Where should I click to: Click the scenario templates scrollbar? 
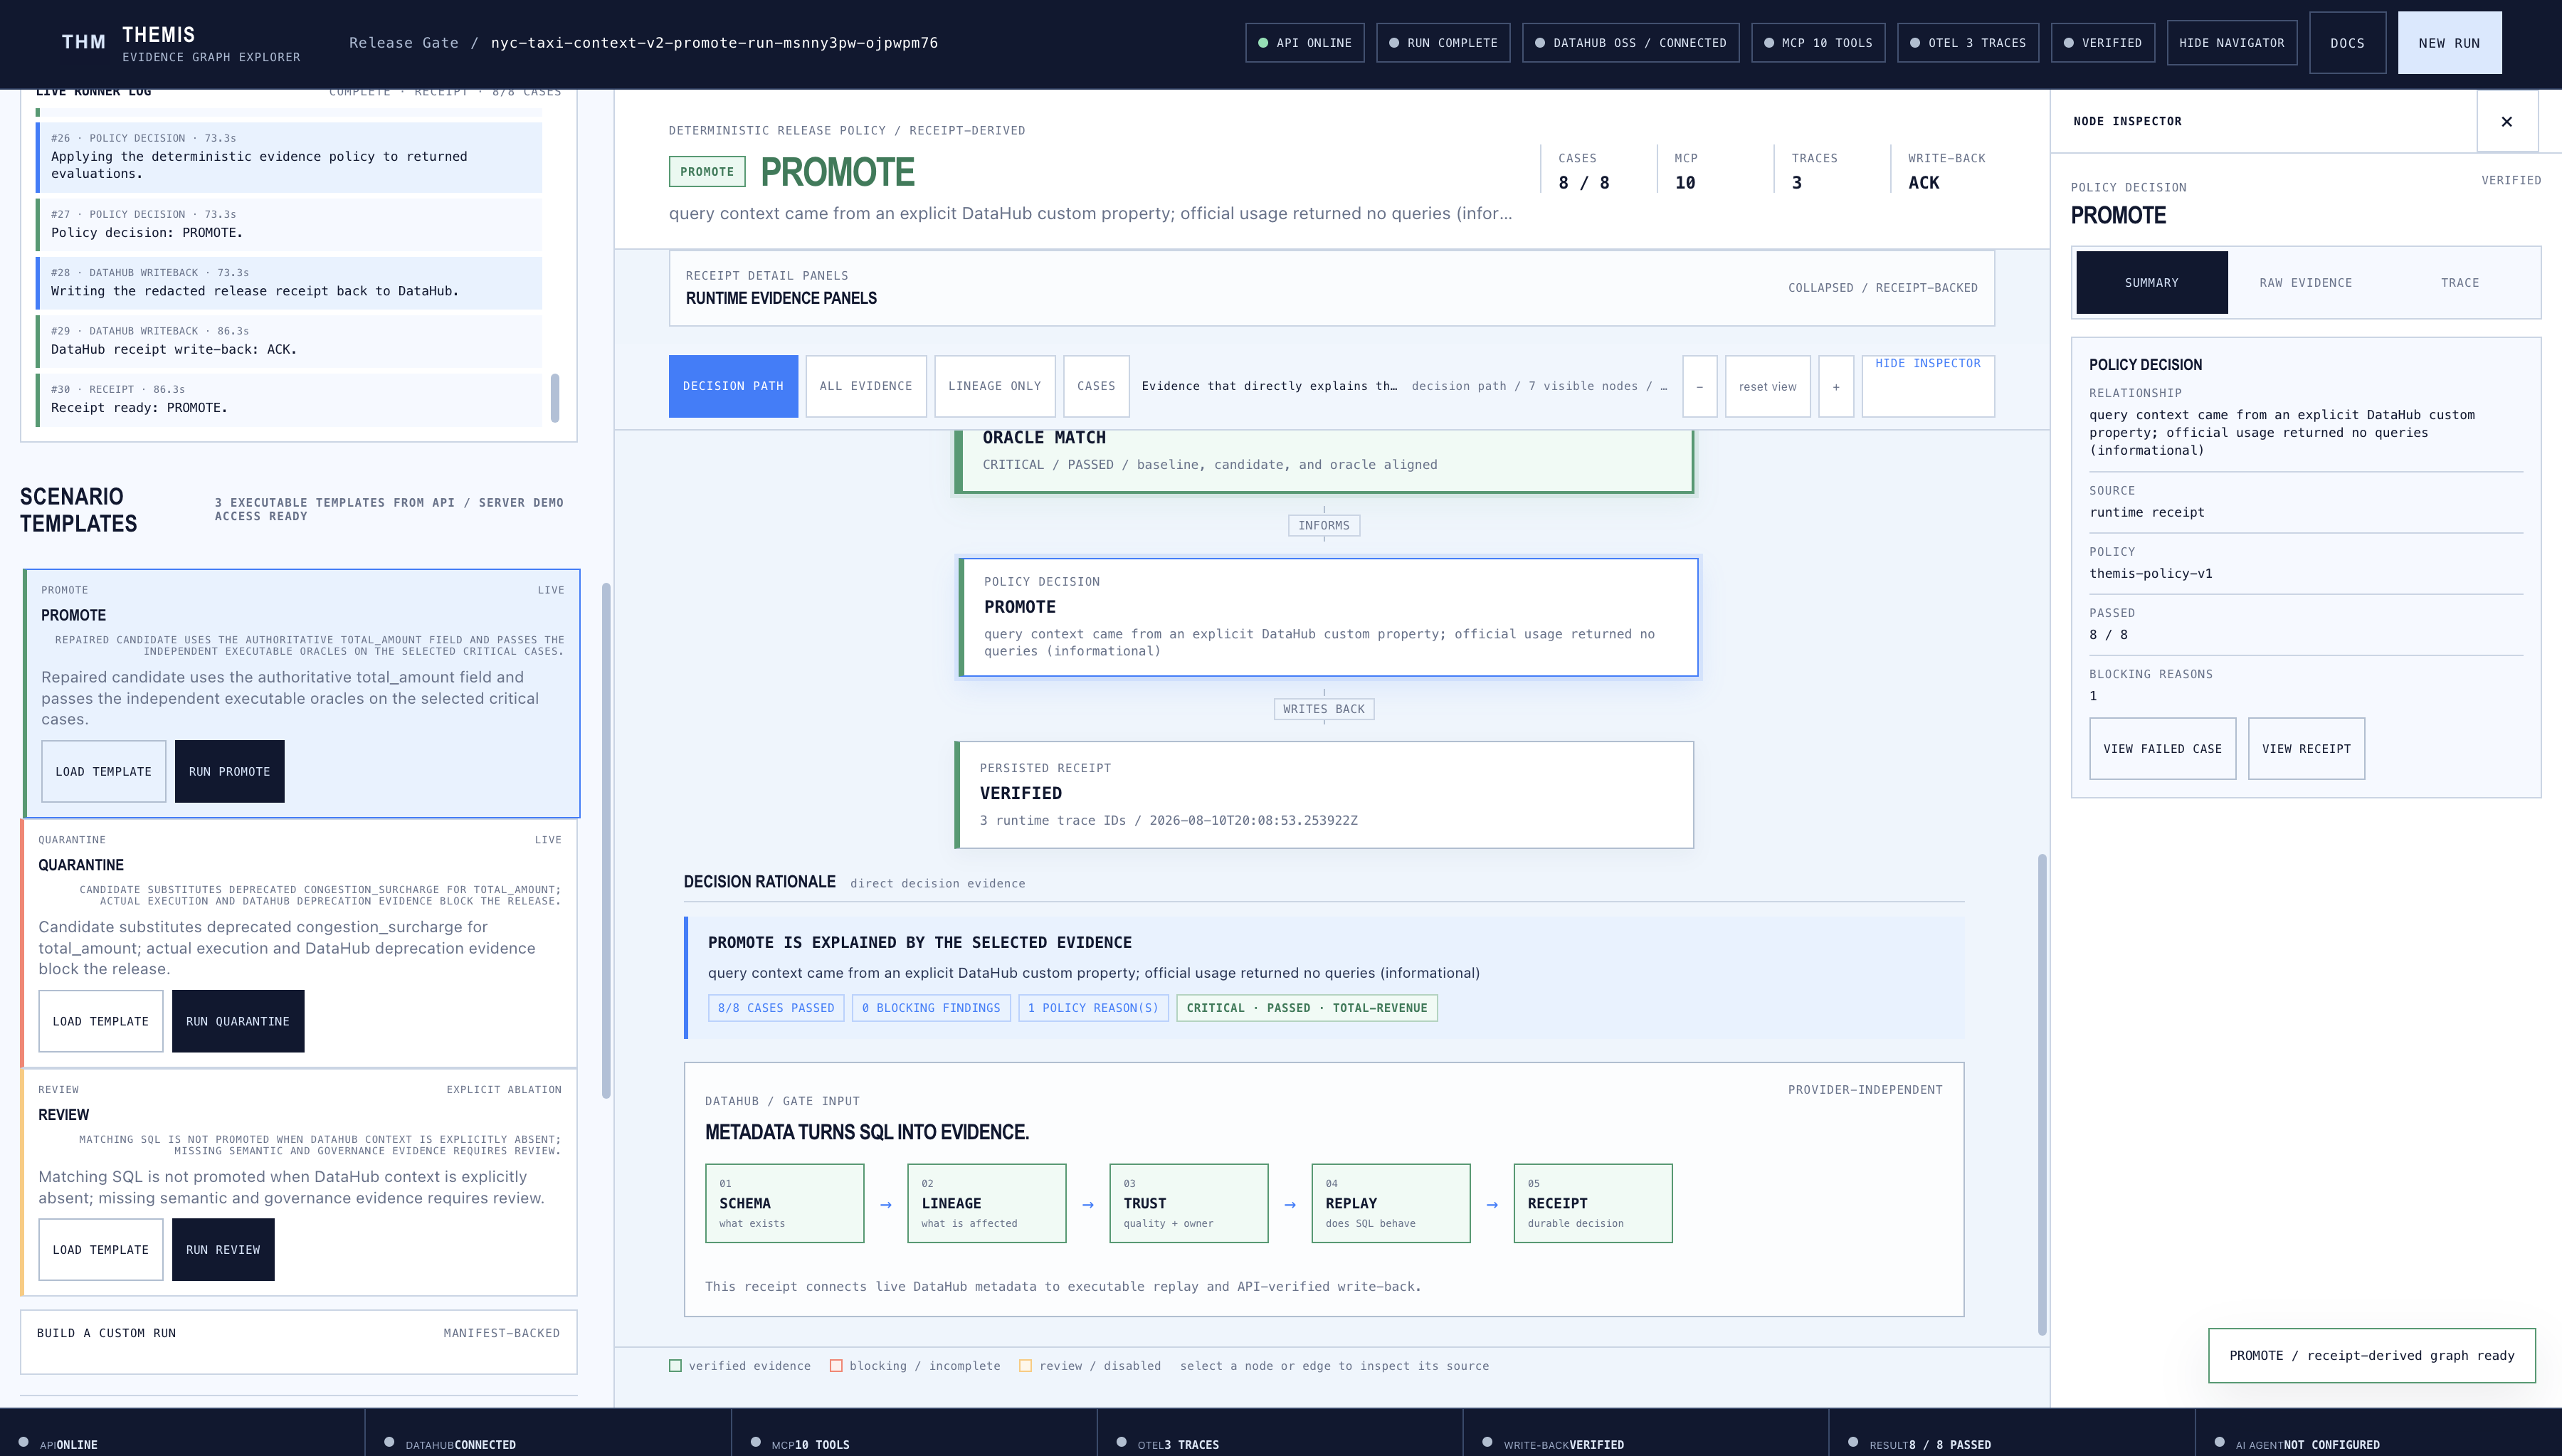click(x=606, y=840)
